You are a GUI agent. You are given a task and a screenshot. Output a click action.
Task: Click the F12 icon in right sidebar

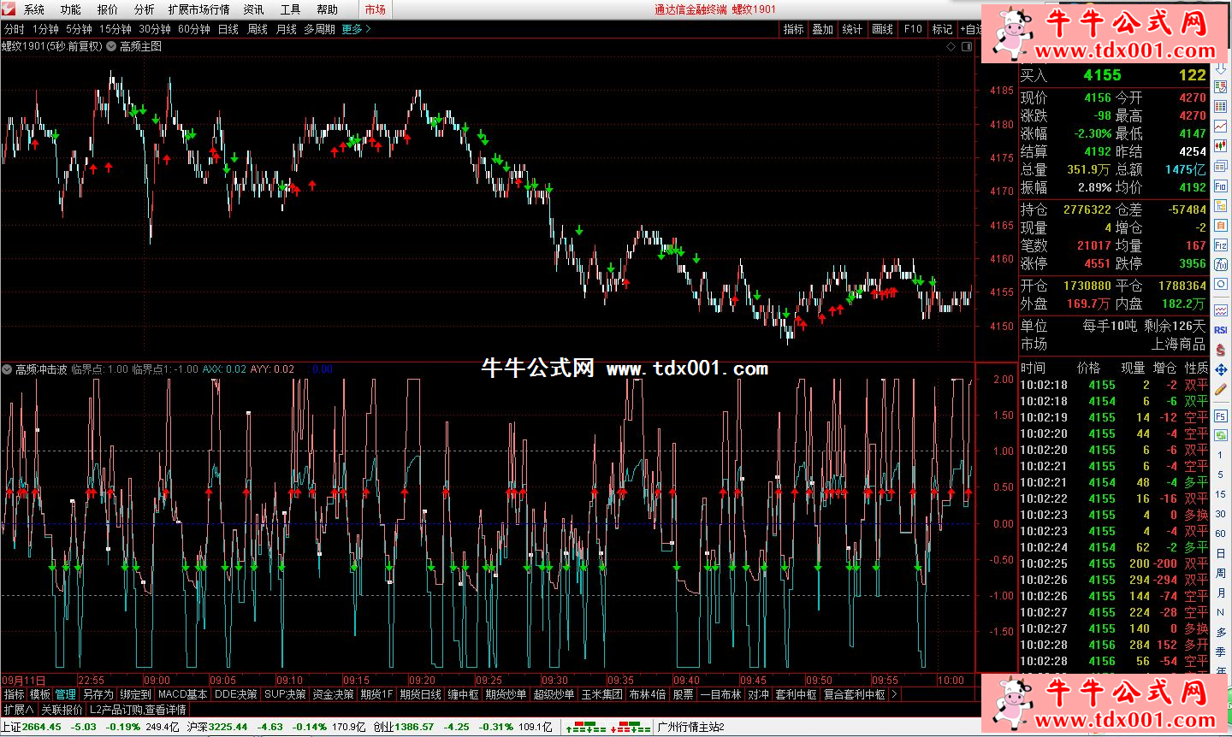(x=1221, y=245)
